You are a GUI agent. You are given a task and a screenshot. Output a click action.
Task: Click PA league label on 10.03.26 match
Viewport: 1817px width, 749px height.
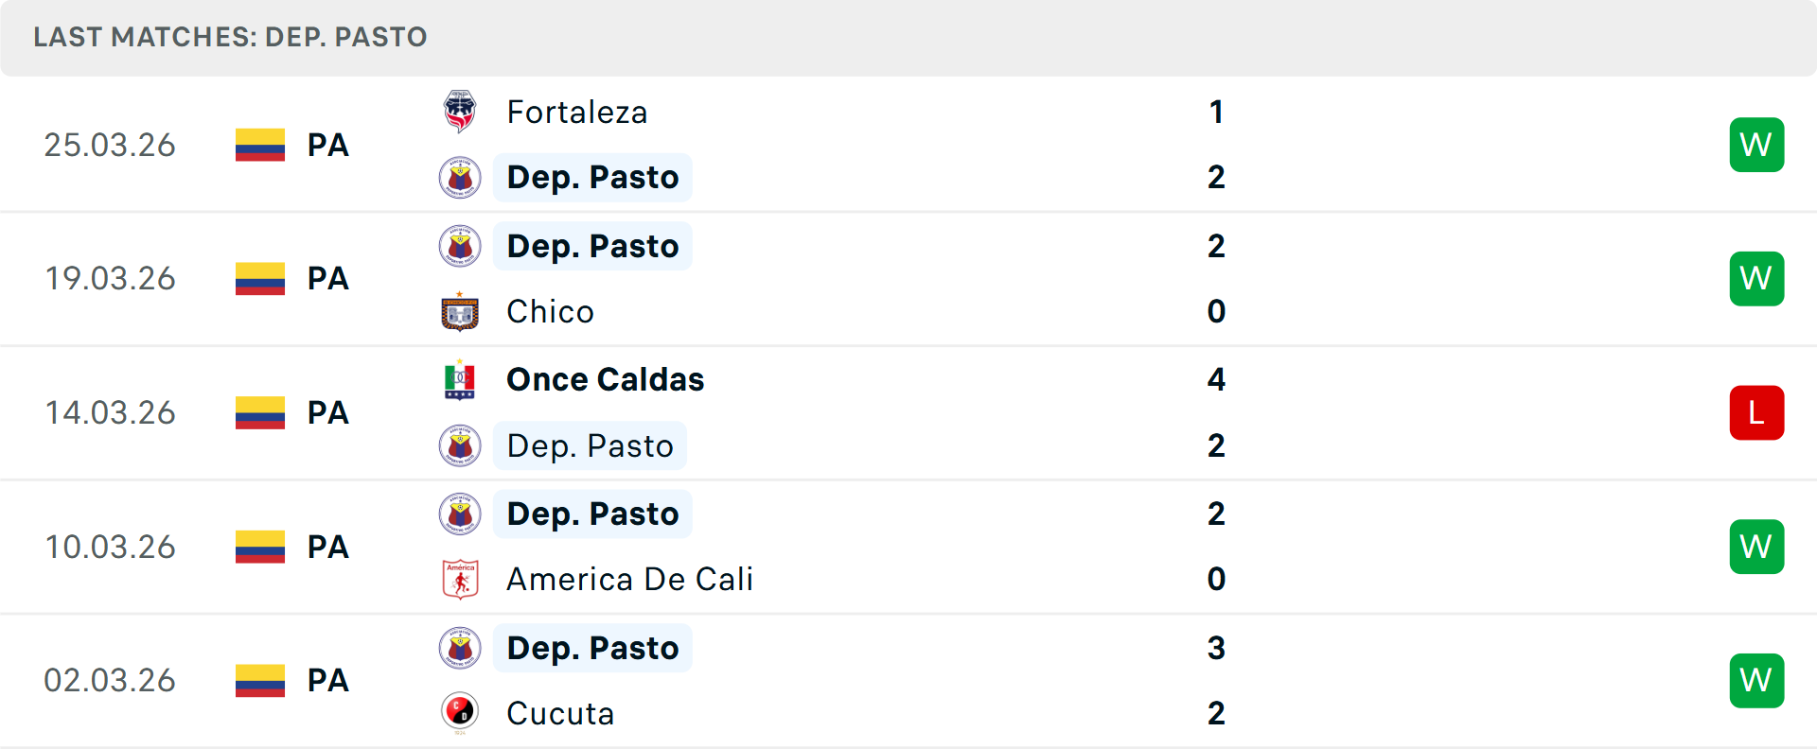click(x=328, y=548)
